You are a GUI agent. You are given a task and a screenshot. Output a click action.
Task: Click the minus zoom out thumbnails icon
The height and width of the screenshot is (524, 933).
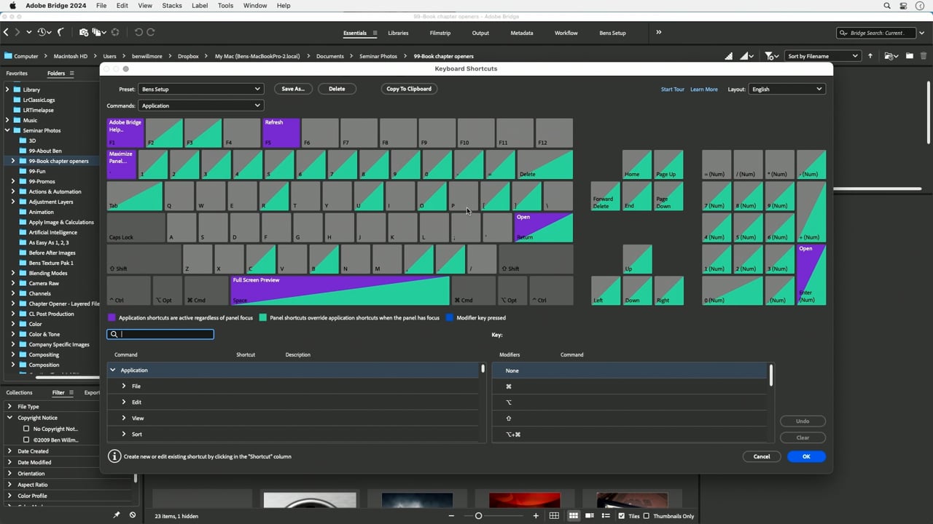point(452,516)
